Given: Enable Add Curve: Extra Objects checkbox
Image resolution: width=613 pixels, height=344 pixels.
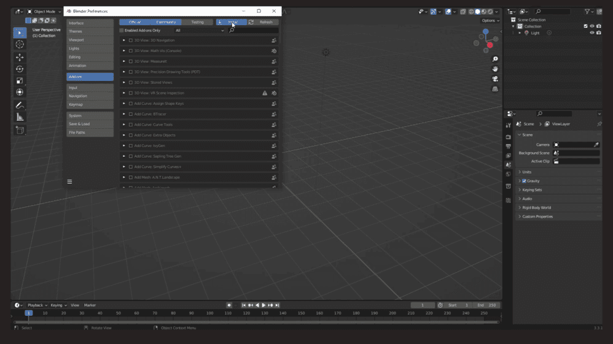Looking at the screenshot, I should (131, 135).
